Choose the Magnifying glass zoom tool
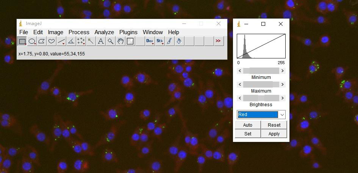This screenshot has width=358, height=173. pyautogui.click(x=111, y=41)
